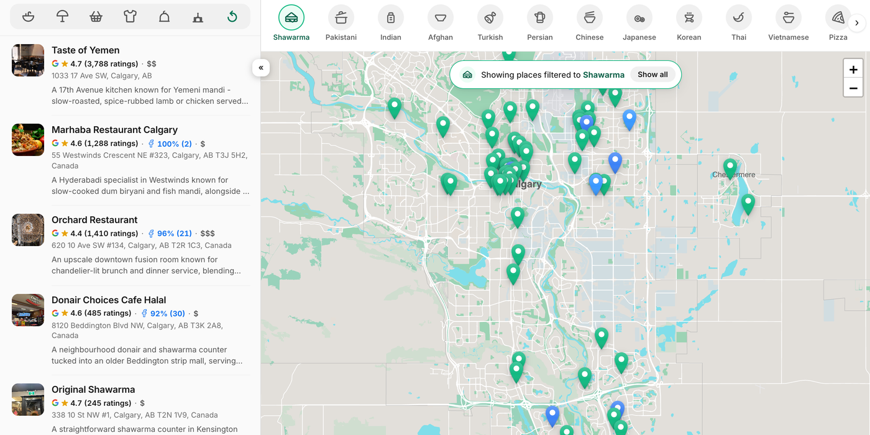This screenshot has width=870, height=435.
Task: Click the green pin on Chestermere label
Action: [730, 168]
